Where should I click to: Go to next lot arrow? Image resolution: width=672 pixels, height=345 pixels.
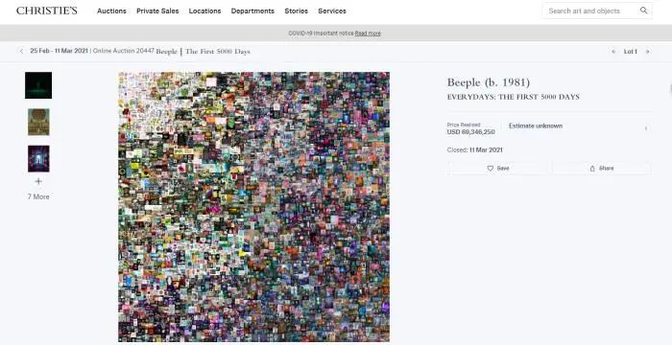(x=648, y=52)
